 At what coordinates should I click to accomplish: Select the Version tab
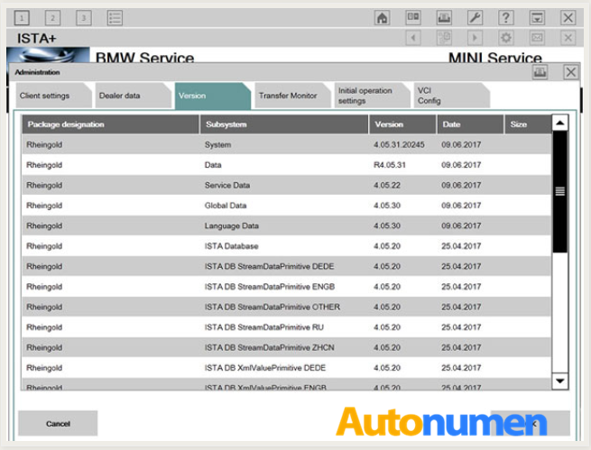click(x=213, y=96)
